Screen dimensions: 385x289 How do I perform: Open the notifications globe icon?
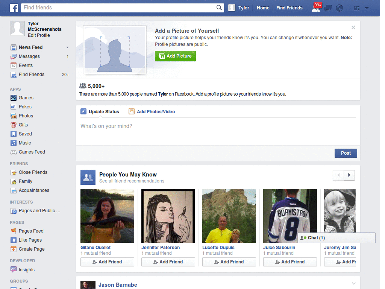[340, 8]
